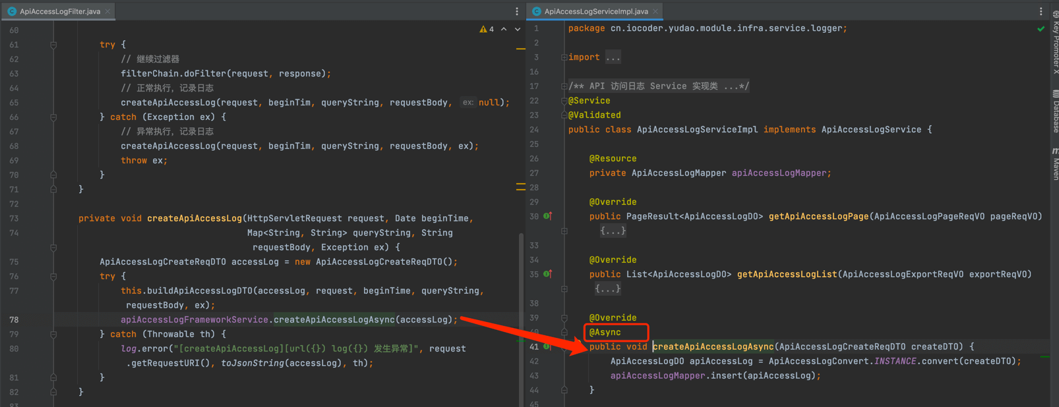Expand the folded getApiAccessLogList method body

pyautogui.click(x=607, y=289)
